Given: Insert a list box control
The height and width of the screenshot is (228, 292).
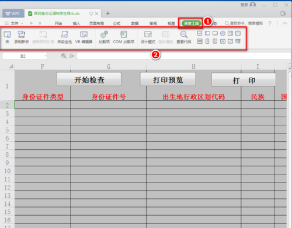Looking at the screenshot, I should (230, 33).
